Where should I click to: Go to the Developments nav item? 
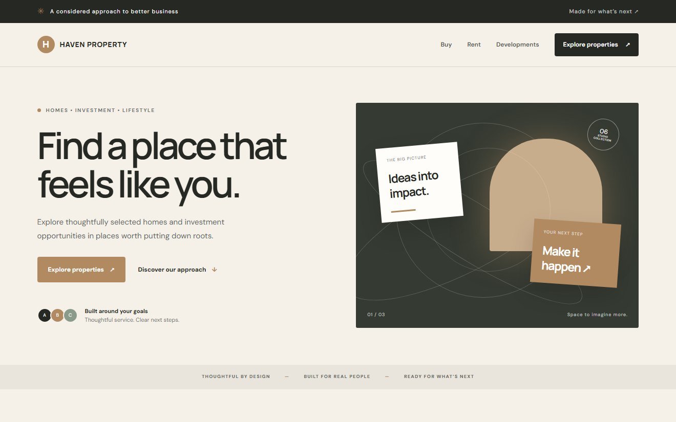(x=517, y=45)
